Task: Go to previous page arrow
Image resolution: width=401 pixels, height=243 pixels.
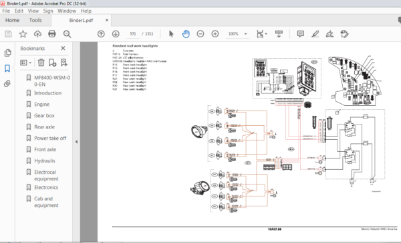Action: (101, 34)
